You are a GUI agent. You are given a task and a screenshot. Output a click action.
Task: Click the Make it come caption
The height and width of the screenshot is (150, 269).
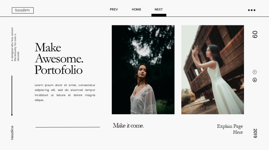tap(128, 126)
